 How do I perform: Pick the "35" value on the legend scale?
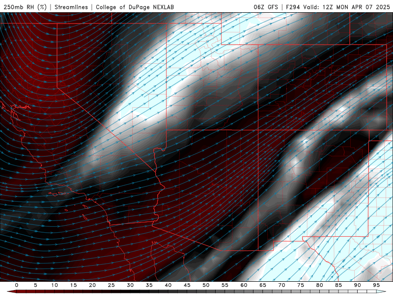click(149, 285)
